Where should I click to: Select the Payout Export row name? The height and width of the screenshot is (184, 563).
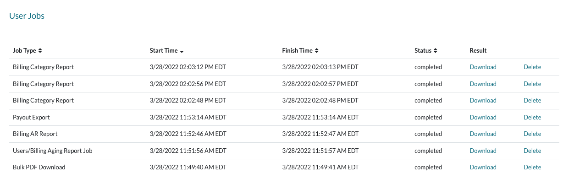click(31, 117)
